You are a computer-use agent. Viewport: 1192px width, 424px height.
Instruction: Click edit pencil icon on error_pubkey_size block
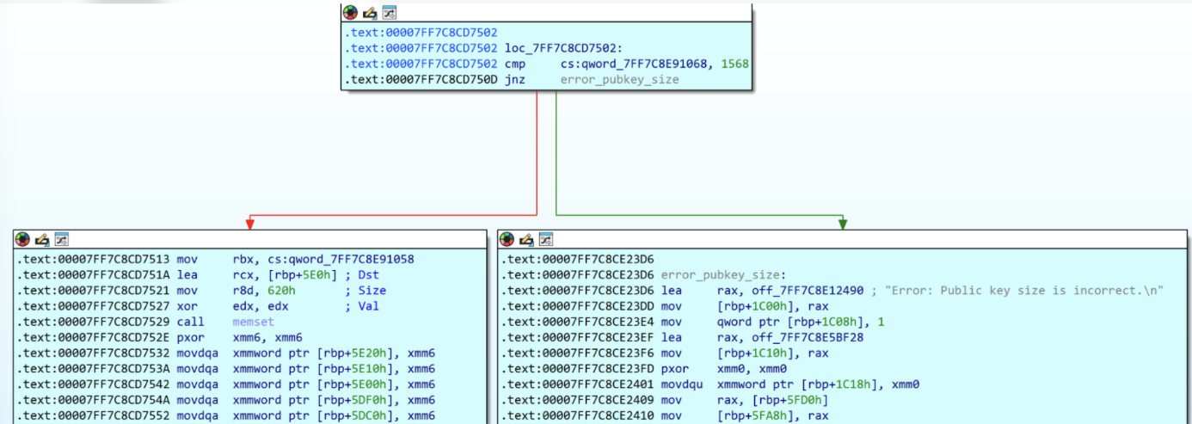tap(527, 239)
